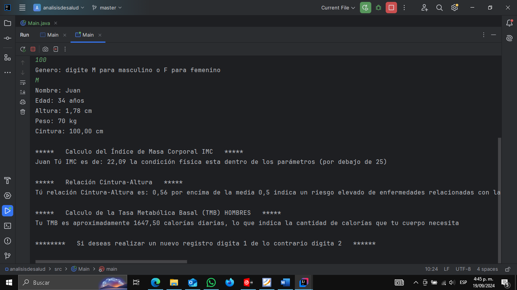
Task: Rerun Main with the rerun icon
Action: pos(23,49)
